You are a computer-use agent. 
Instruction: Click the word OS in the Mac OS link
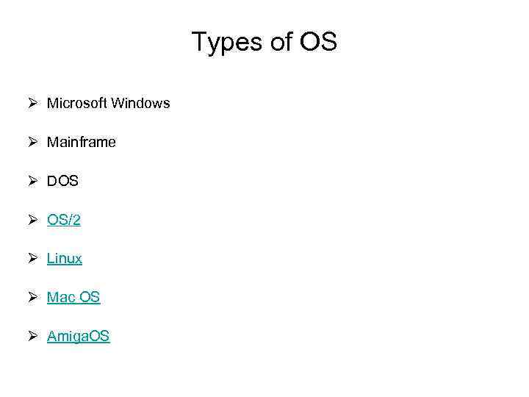click(88, 298)
